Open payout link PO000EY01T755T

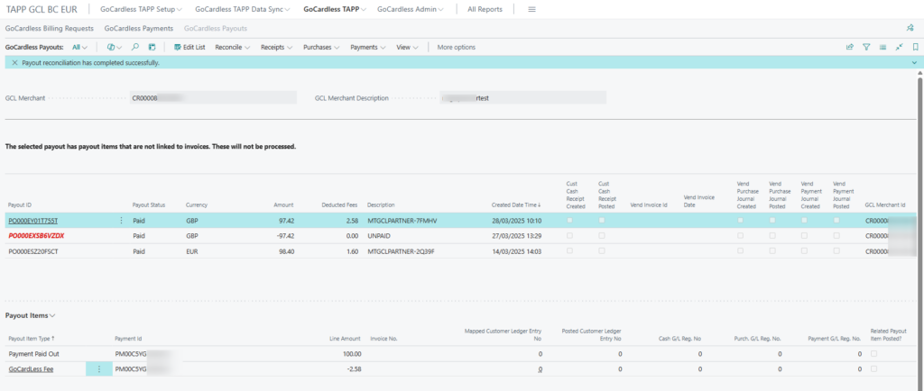coord(33,221)
